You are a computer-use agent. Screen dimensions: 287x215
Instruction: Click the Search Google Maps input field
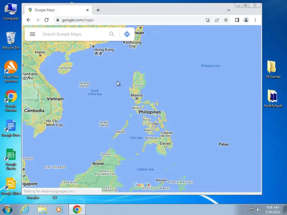click(73, 34)
